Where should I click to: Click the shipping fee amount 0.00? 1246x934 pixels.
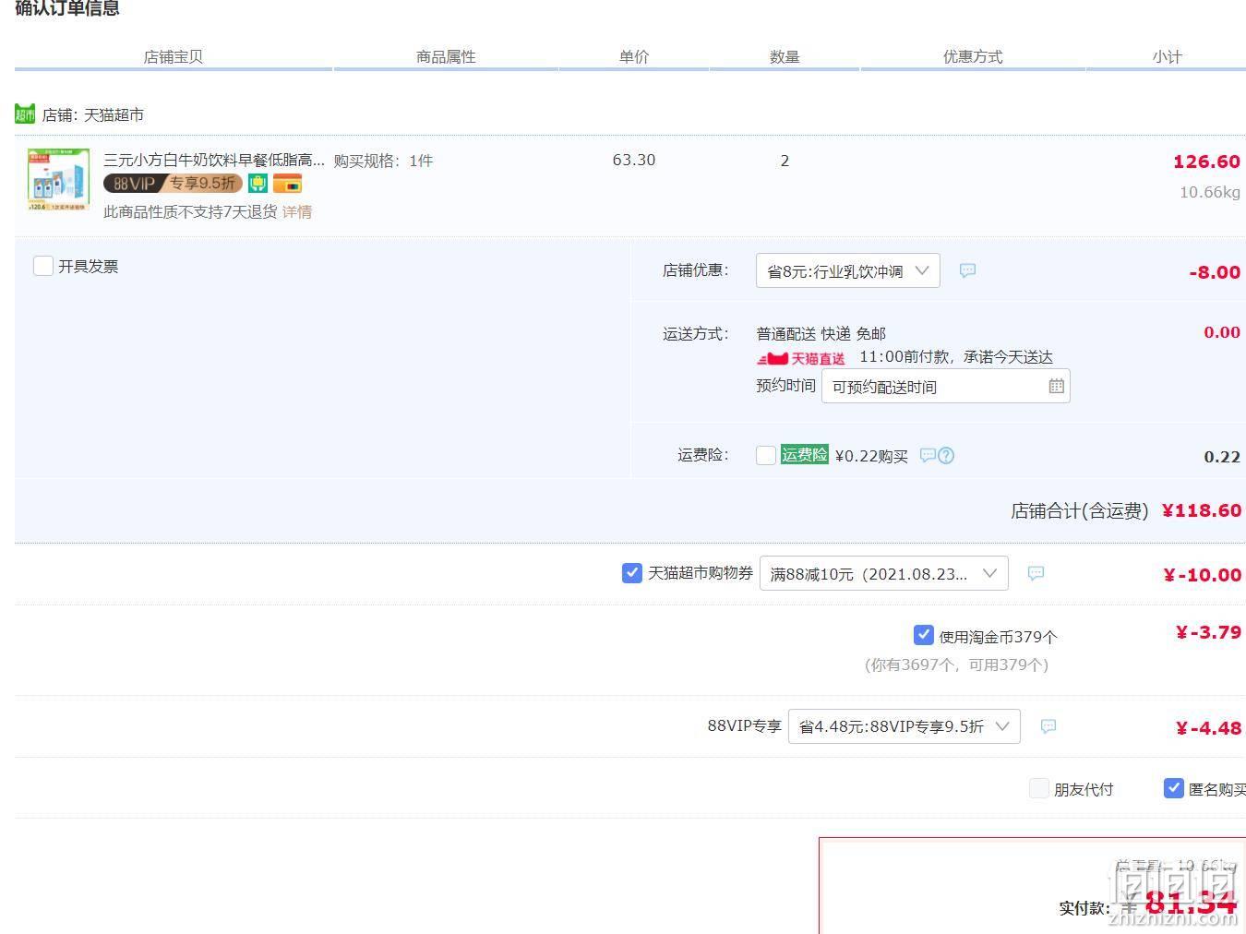(1222, 332)
